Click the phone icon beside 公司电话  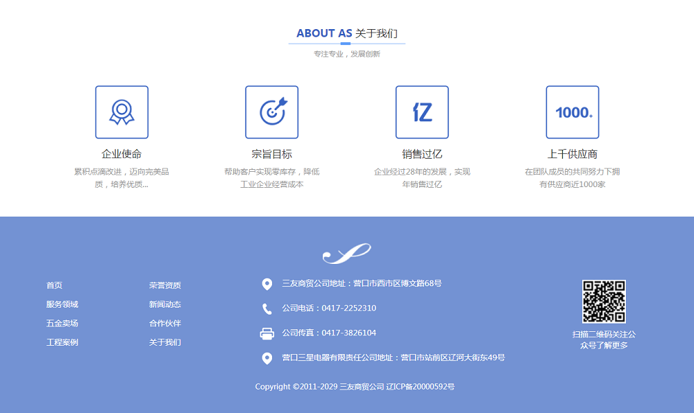[x=267, y=309]
